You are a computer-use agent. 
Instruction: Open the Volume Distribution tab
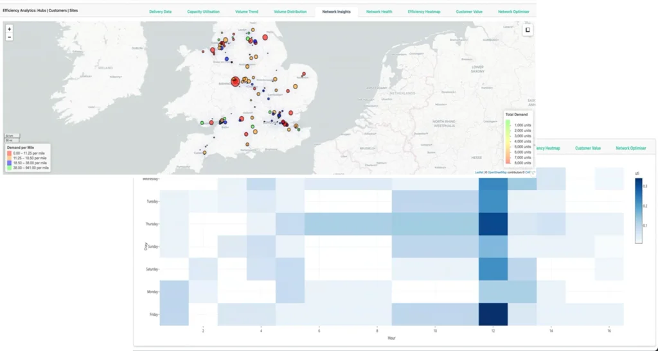[x=290, y=12]
